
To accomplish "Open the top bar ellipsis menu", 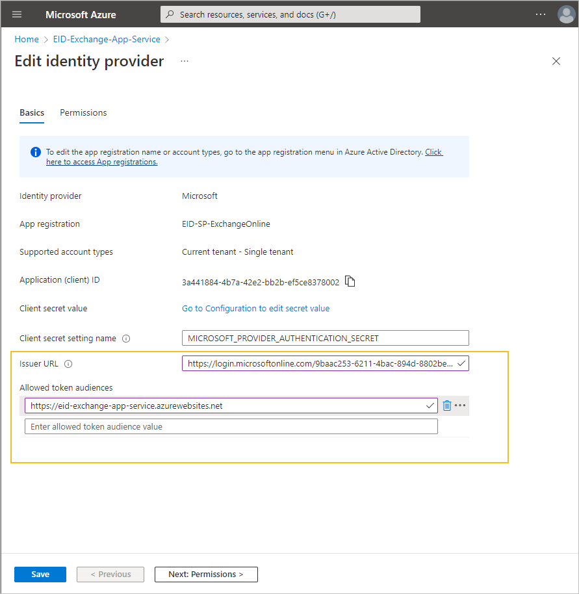I will (x=541, y=14).
